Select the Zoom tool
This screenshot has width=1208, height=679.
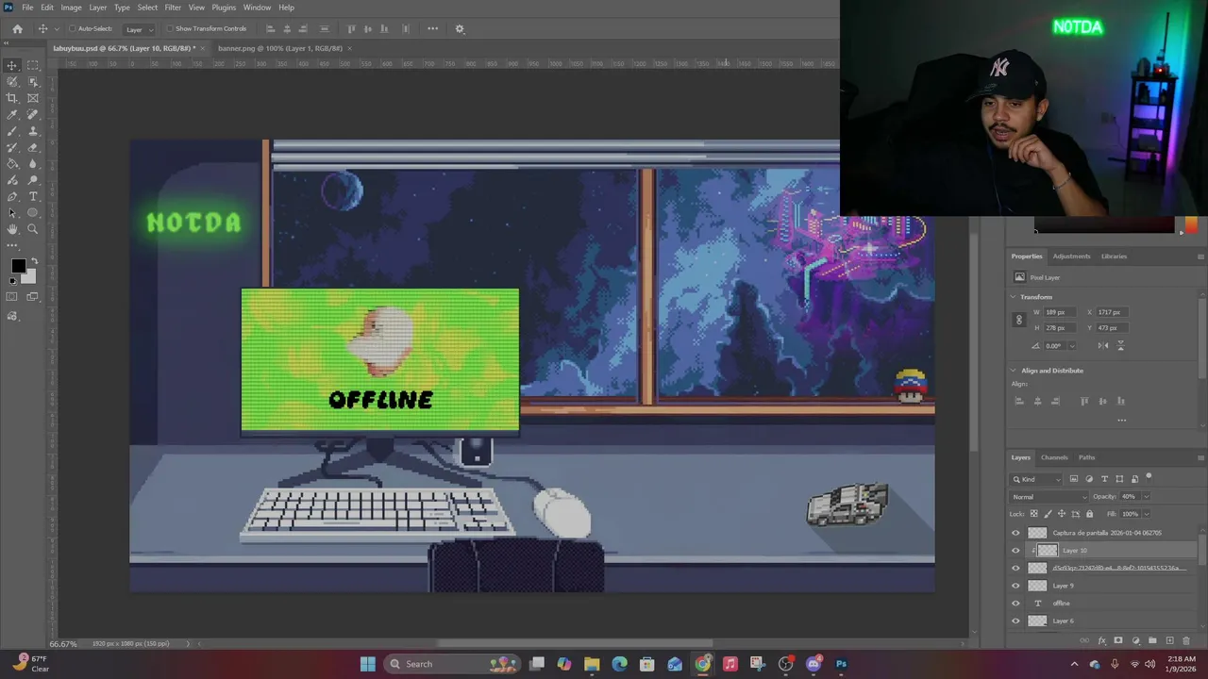coord(33,229)
